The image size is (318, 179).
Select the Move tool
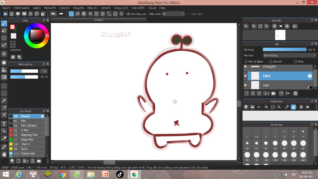4,54
